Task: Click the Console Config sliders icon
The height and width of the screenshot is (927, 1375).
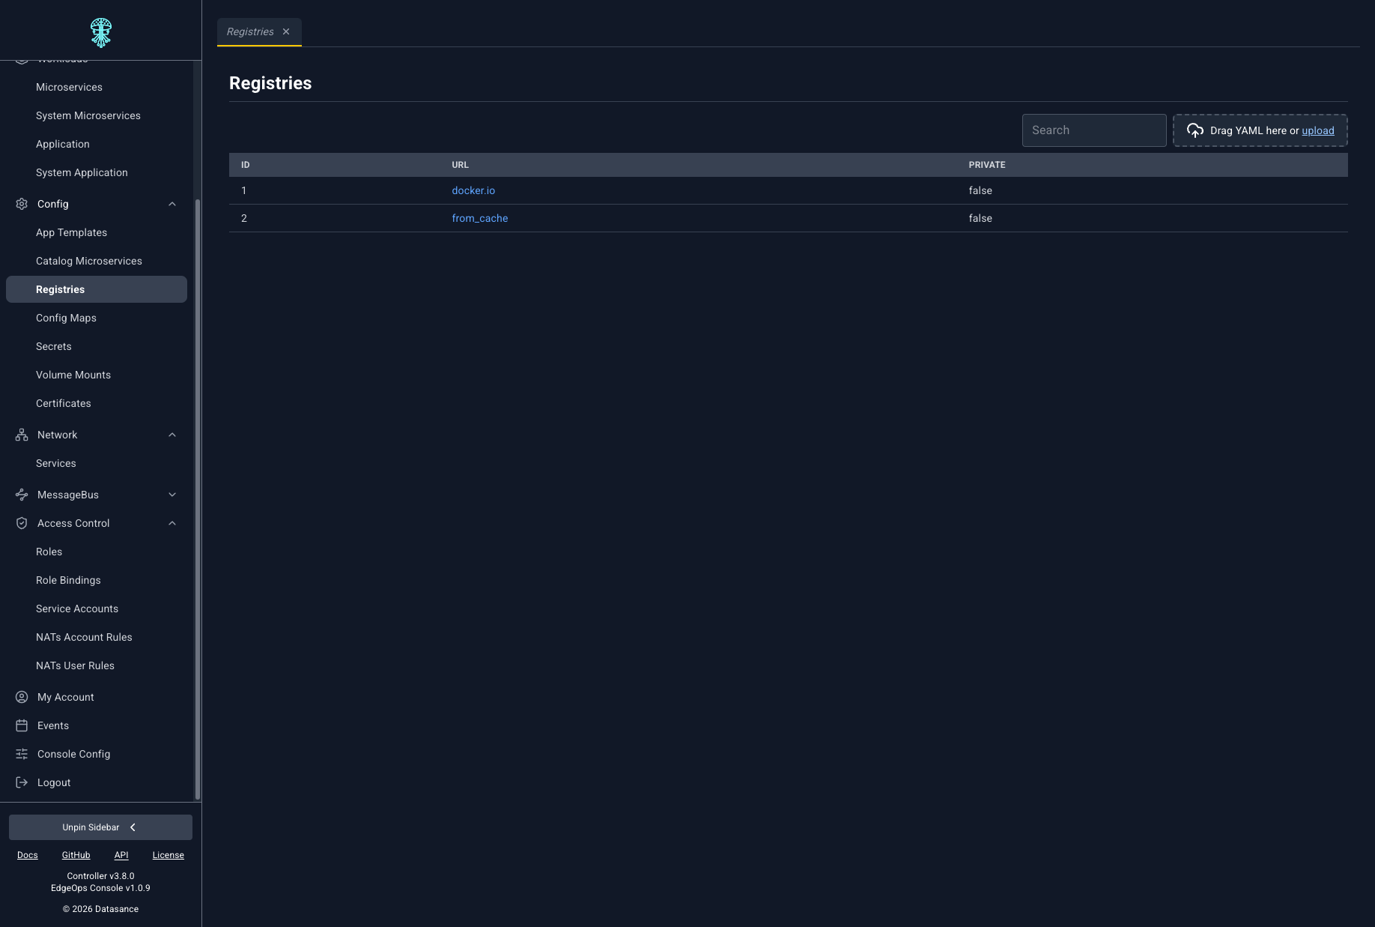Action: (22, 754)
